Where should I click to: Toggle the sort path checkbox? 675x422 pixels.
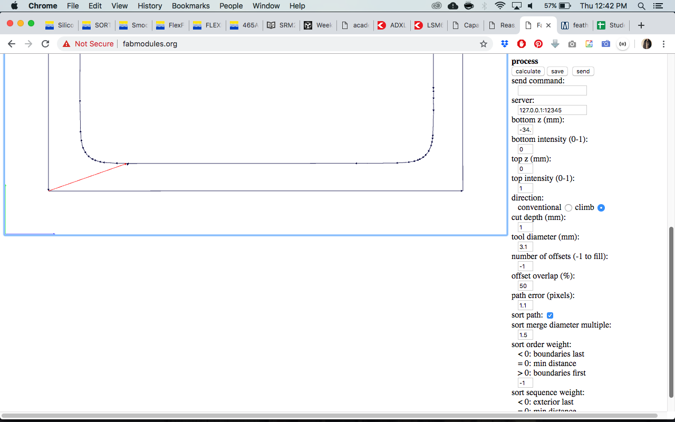coord(550,315)
